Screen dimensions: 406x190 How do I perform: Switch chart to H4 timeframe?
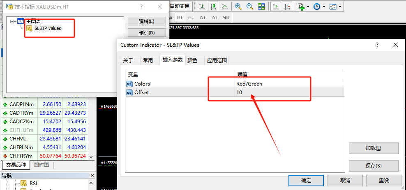click(191, 18)
